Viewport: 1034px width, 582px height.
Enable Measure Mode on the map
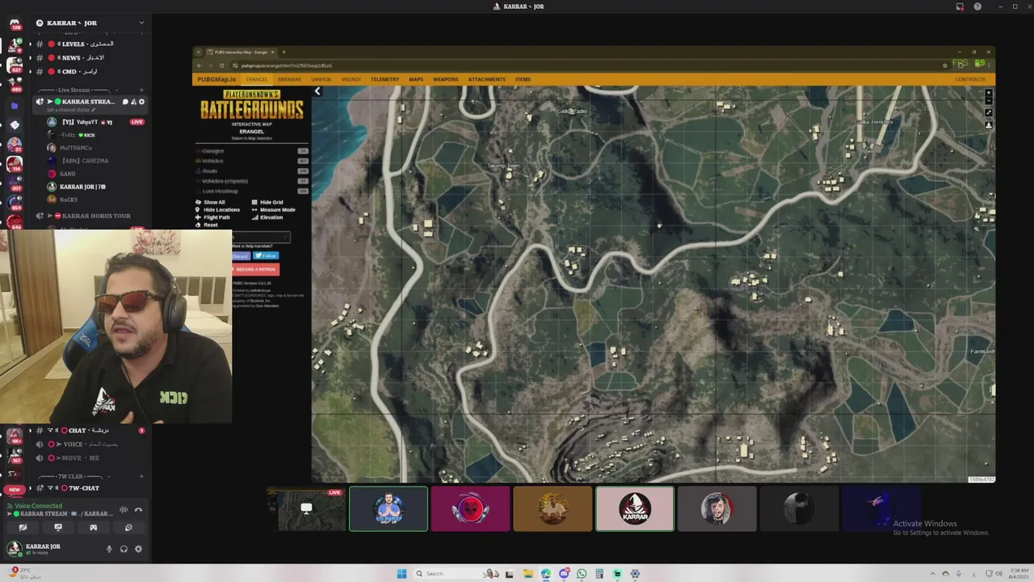click(273, 210)
